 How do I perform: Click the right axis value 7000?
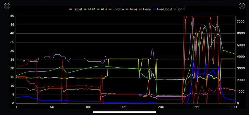click(x=241, y=22)
